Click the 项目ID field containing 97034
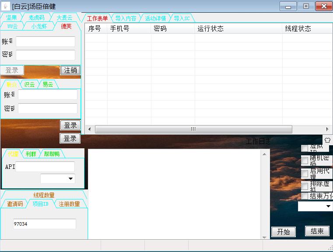Image resolution: width=333 pixels, height=252 pixels. coord(44,224)
